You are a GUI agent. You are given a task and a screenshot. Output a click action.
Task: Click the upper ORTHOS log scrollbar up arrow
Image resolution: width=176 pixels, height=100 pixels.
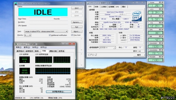(x=82, y=39)
